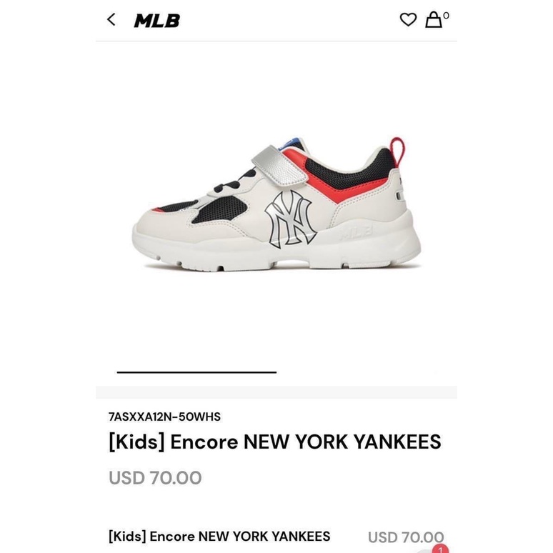Tap the embossed MLB sole text
This screenshot has width=553, height=553.
pyautogui.click(x=357, y=232)
